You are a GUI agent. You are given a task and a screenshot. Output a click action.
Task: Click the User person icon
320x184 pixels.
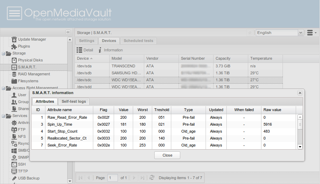click(x=14, y=95)
